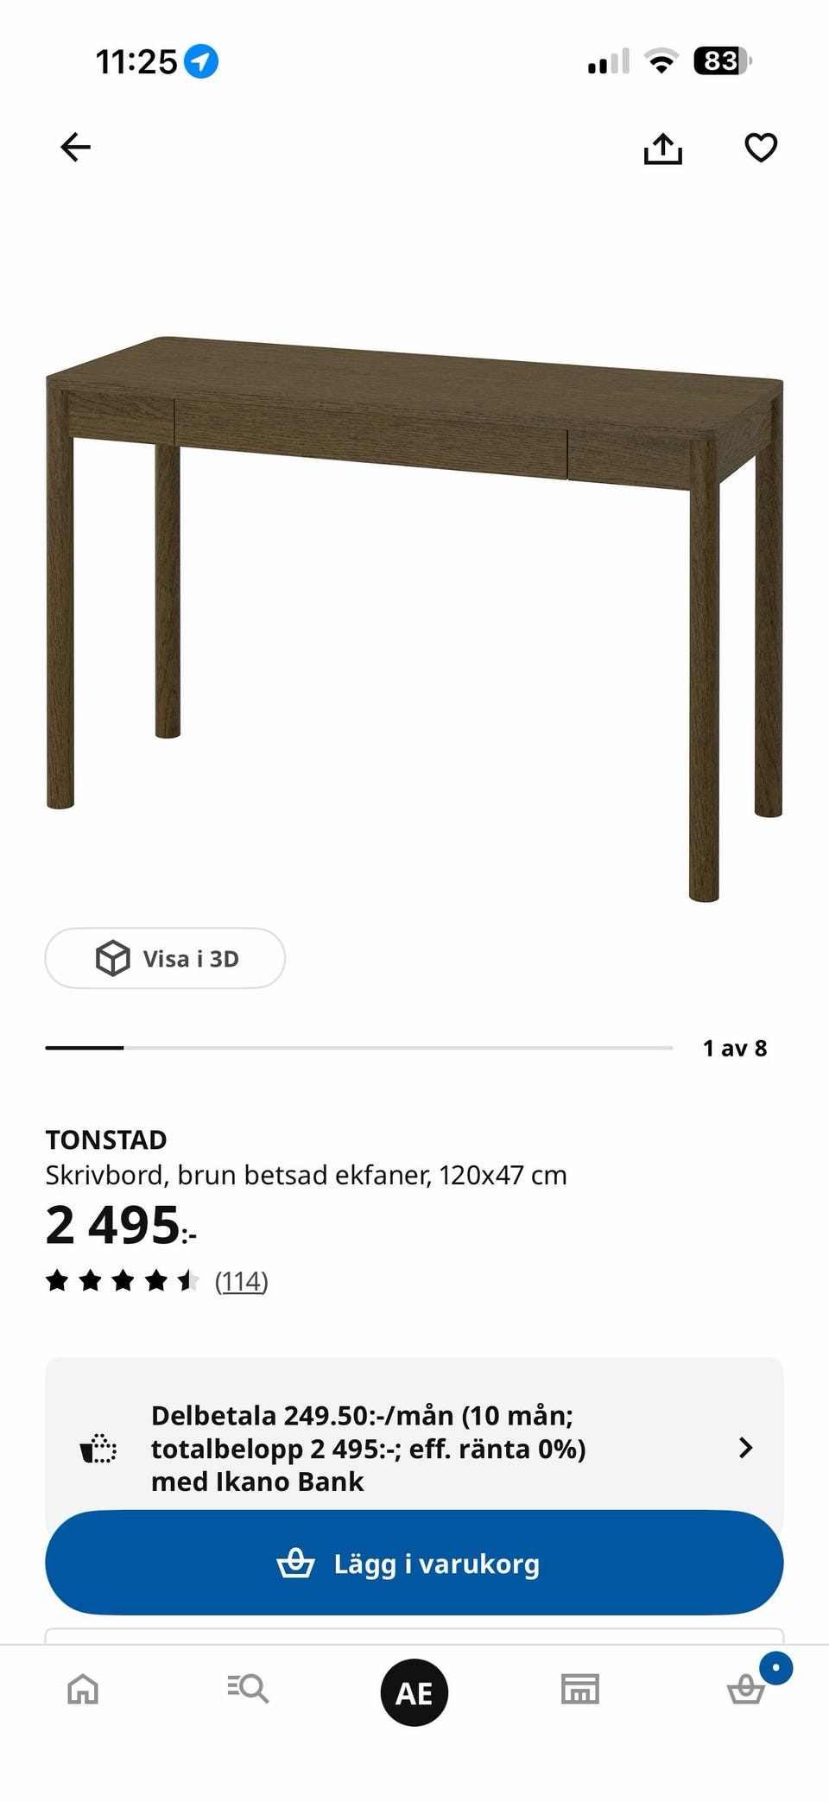Open AE profile avatar
This screenshot has height=1802, width=829.
414,1692
